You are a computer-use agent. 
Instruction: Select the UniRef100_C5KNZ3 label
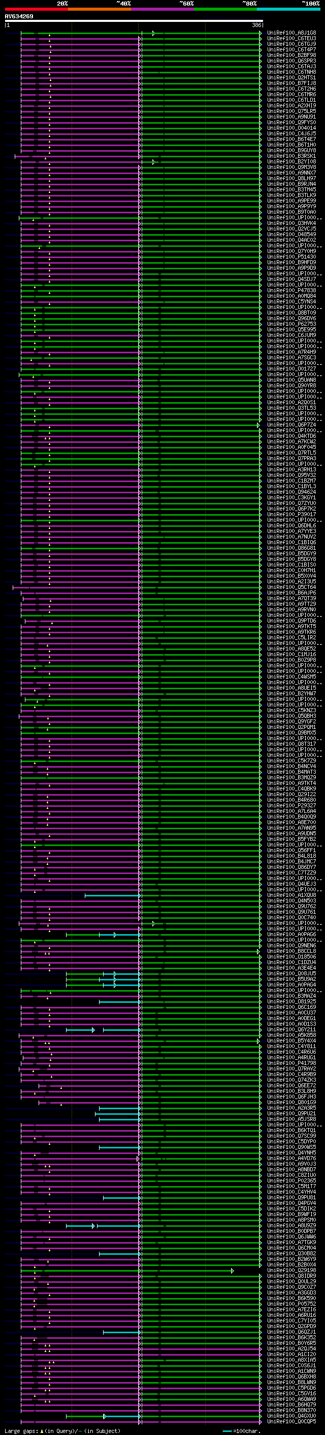pyautogui.click(x=291, y=710)
